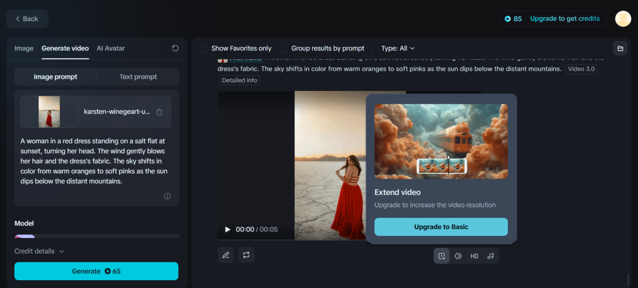Expand Credit details
Screen dimensions: 638x288
pyautogui.click(x=40, y=251)
